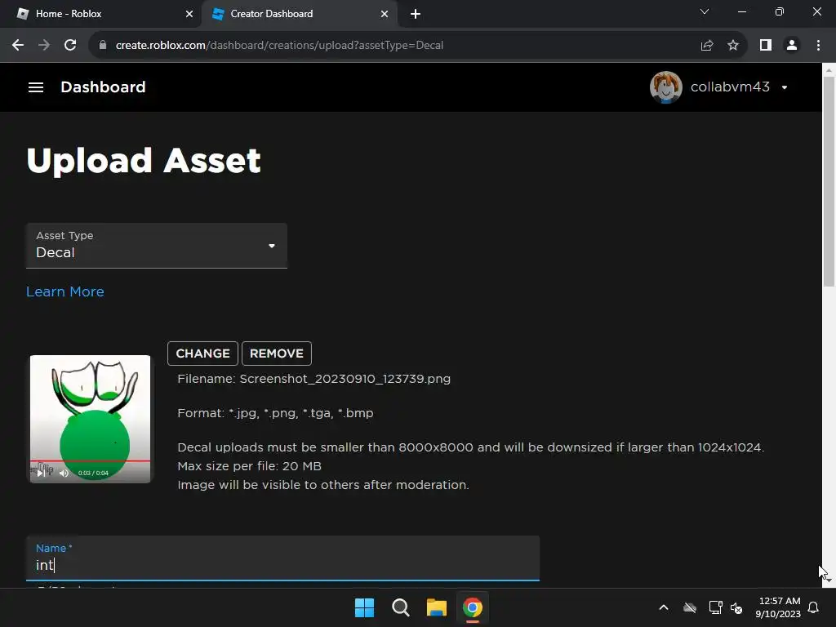This screenshot has height=627, width=836.
Task: Open network status tray icon
Action: pos(715,607)
